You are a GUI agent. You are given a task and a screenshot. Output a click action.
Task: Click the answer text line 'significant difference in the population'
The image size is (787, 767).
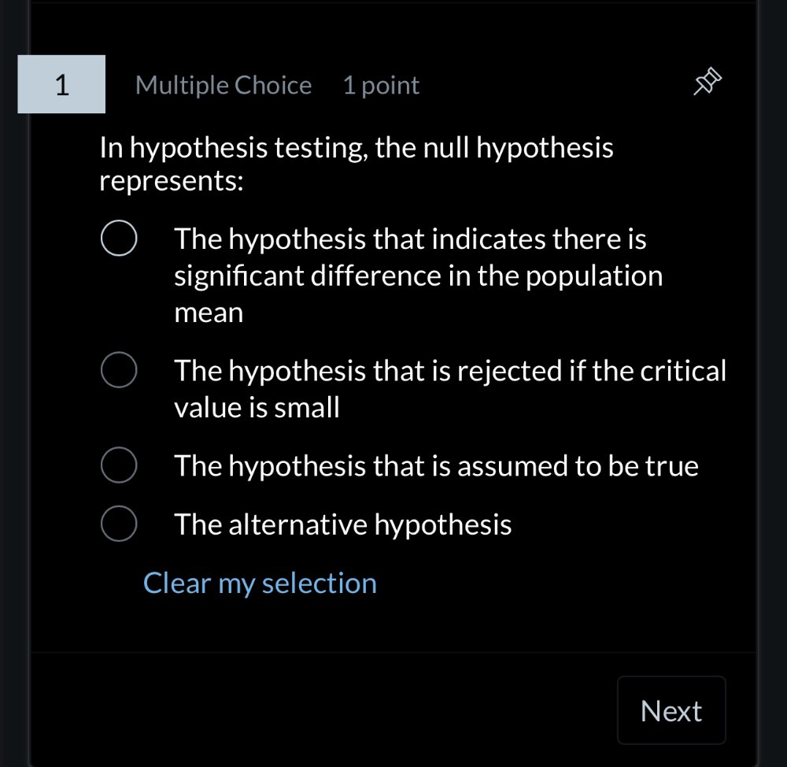pos(418,276)
